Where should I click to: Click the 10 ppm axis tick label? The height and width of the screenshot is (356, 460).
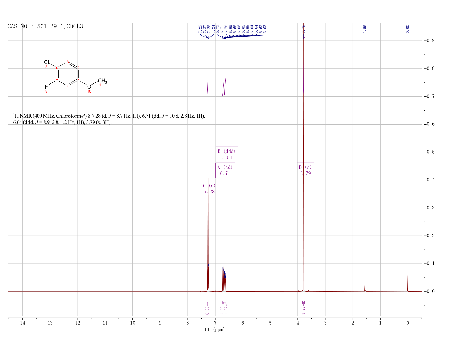click(x=133, y=323)
